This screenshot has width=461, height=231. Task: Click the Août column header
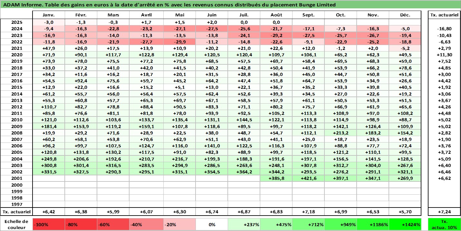pos(276,15)
